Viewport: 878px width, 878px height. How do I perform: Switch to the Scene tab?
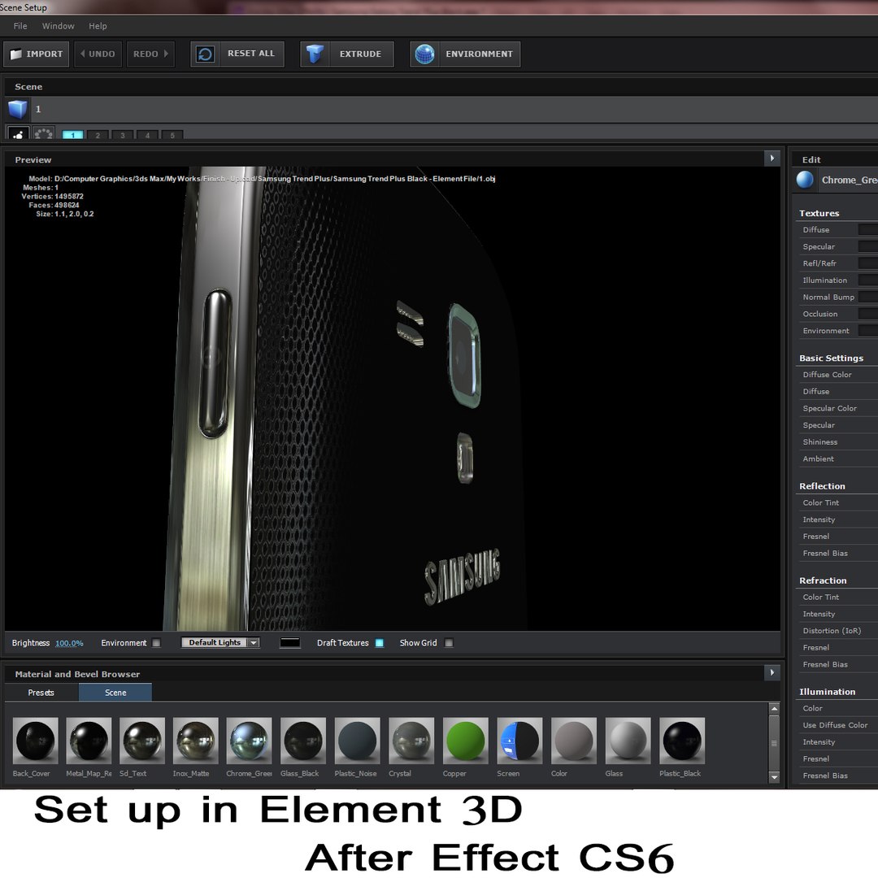click(115, 693)
